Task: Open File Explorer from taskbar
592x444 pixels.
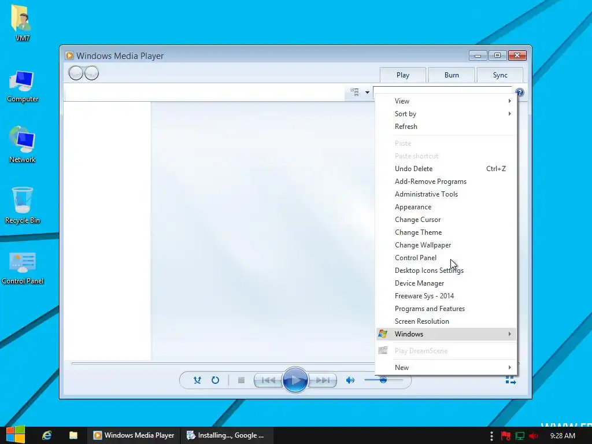Action: tap(73, 435)
